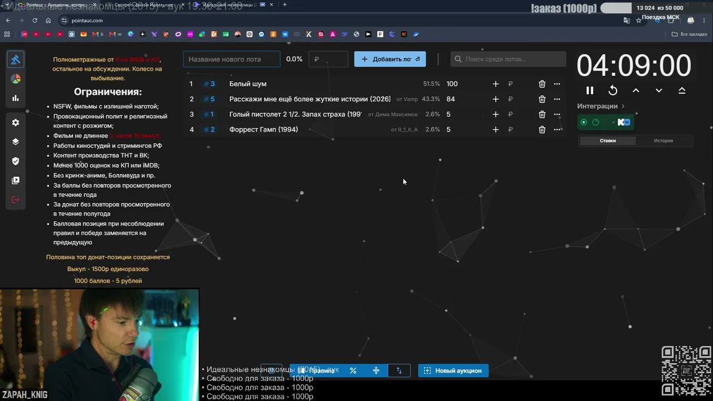Toggle the sort arrows button
Viewport: 713px width, 401px height.
coord(399,370)
